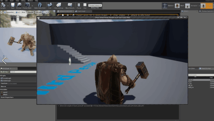Screen dimensions: 214x121
Task: Compile the animation blueprint
Action: [3, 6]
